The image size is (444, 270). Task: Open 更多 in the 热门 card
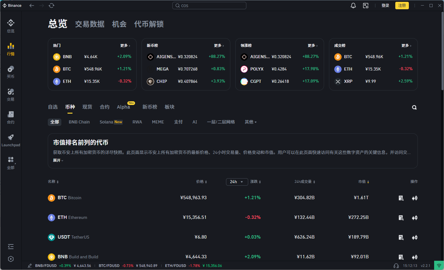[x=125, y=46]
